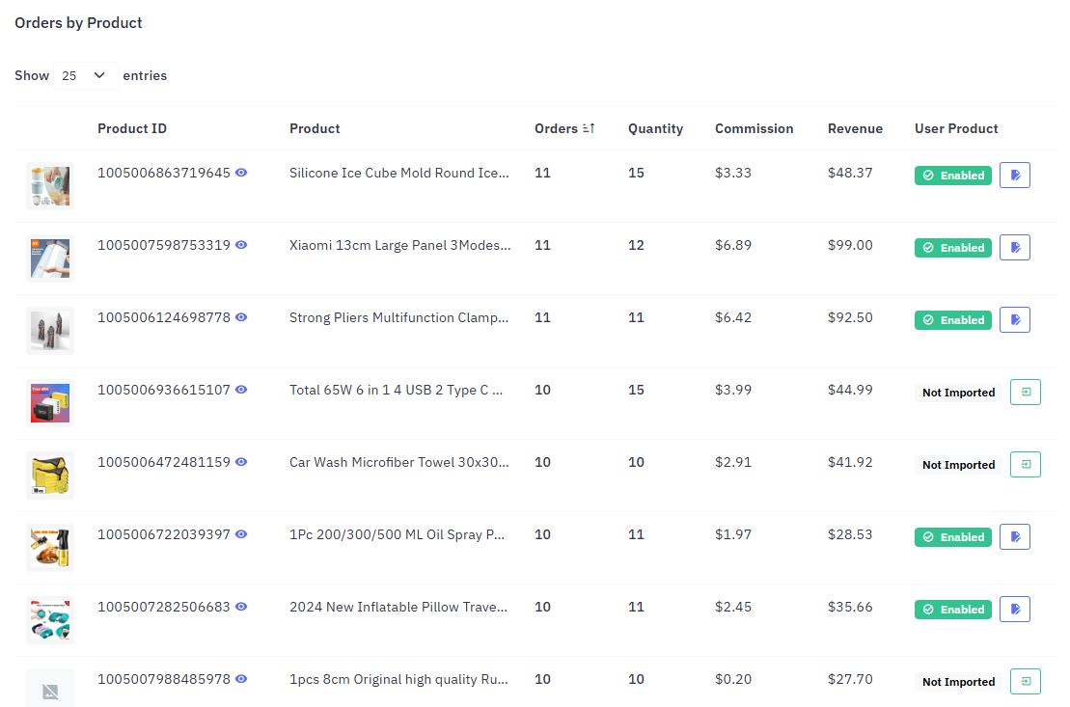Click revenue value $99.00
1070x707 pixels.
(850, 245)
